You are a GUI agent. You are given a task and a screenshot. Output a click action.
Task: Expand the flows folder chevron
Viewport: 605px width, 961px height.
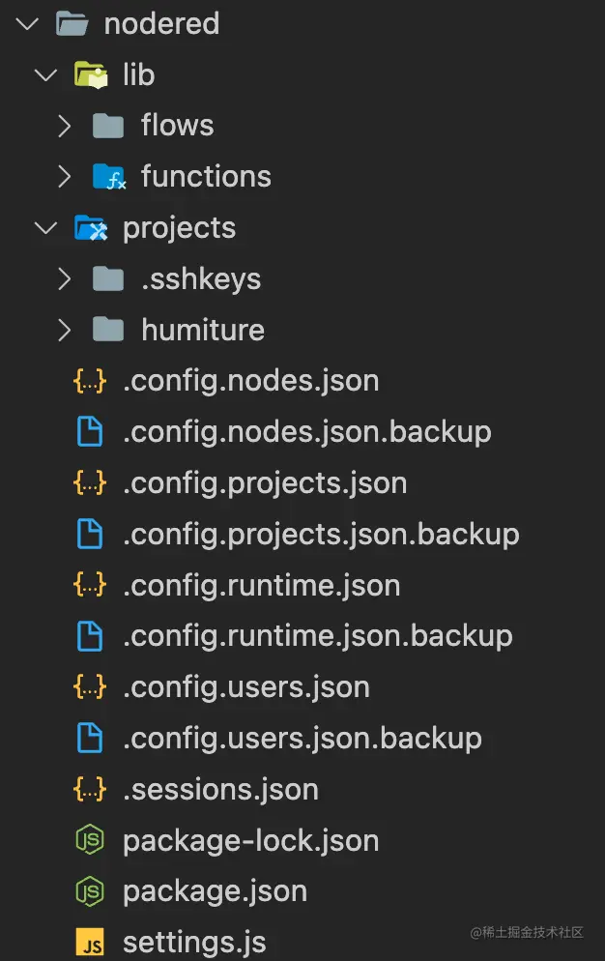(x=64, y=126)
